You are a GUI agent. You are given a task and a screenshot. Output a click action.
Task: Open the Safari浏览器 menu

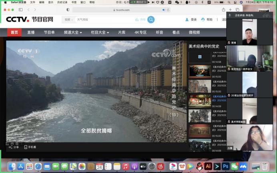point(18,2)
